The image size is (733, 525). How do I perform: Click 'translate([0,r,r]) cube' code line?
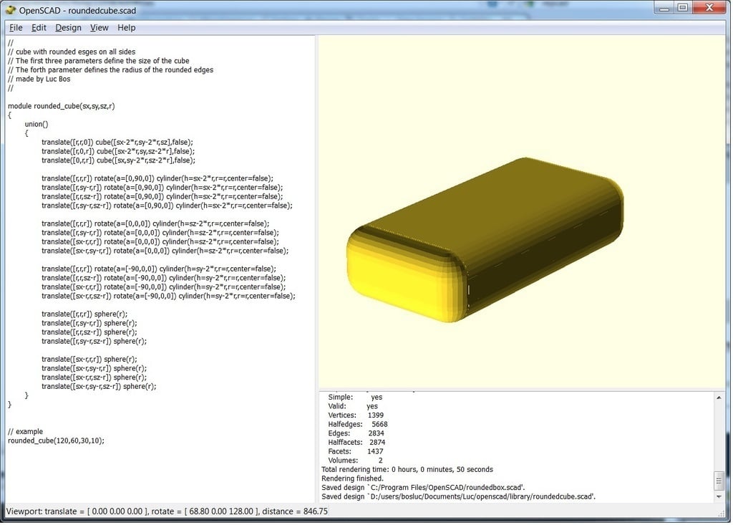(118, 160)
